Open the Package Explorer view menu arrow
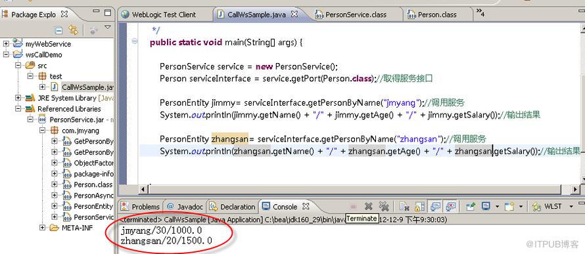This screenshot has width=585, height=254. click(108, 28)
